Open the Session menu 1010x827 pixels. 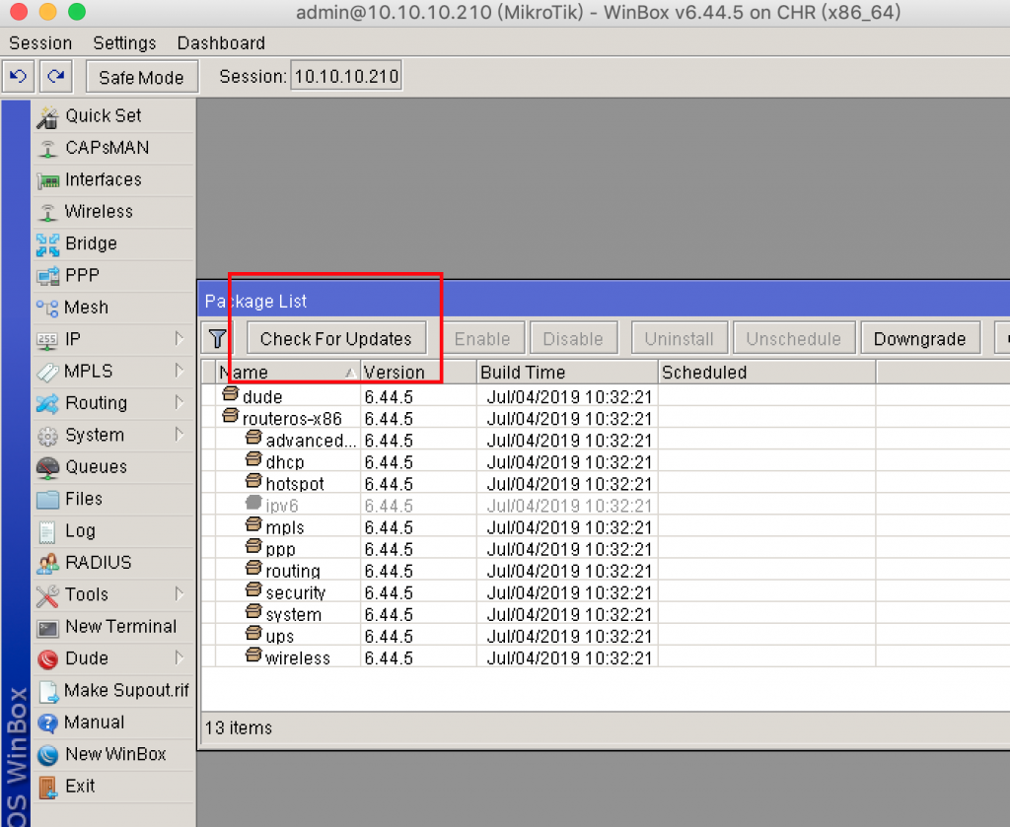tap(40, 43)
